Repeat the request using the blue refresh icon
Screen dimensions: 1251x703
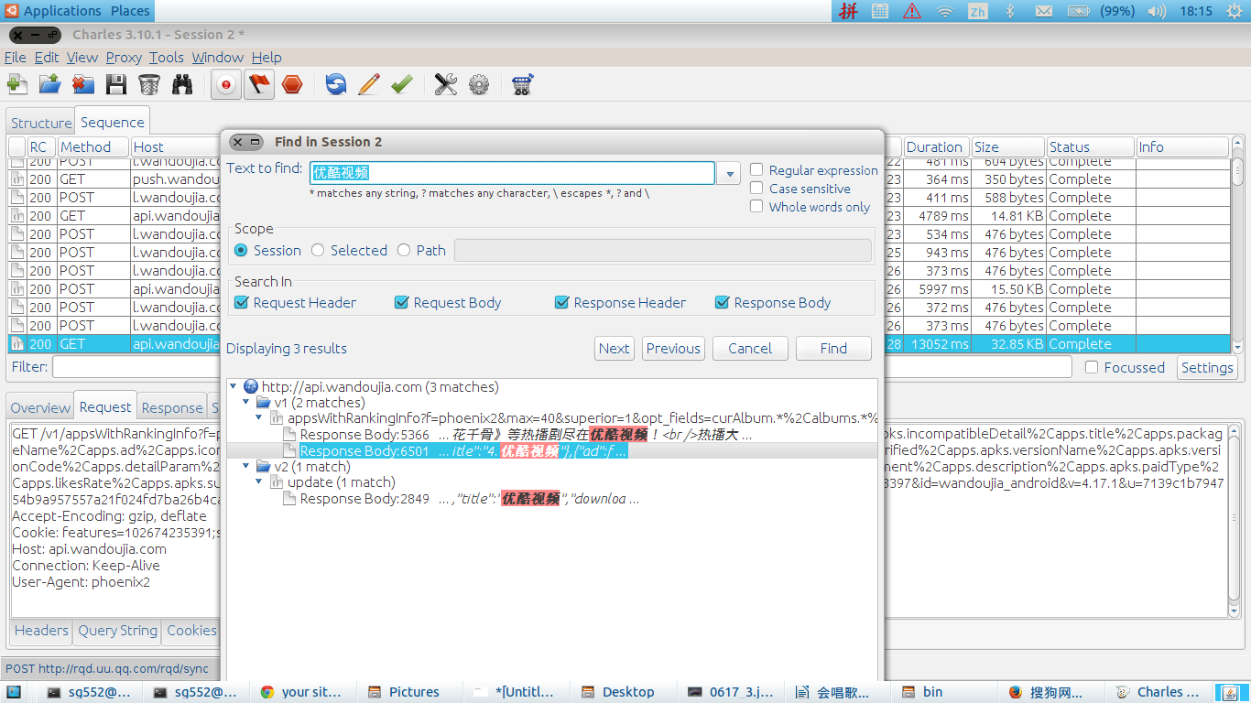pos(336,84)
